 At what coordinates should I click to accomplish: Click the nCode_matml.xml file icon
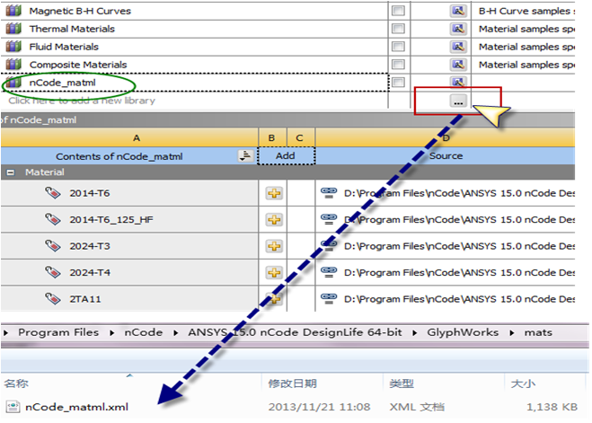(13, 407)
